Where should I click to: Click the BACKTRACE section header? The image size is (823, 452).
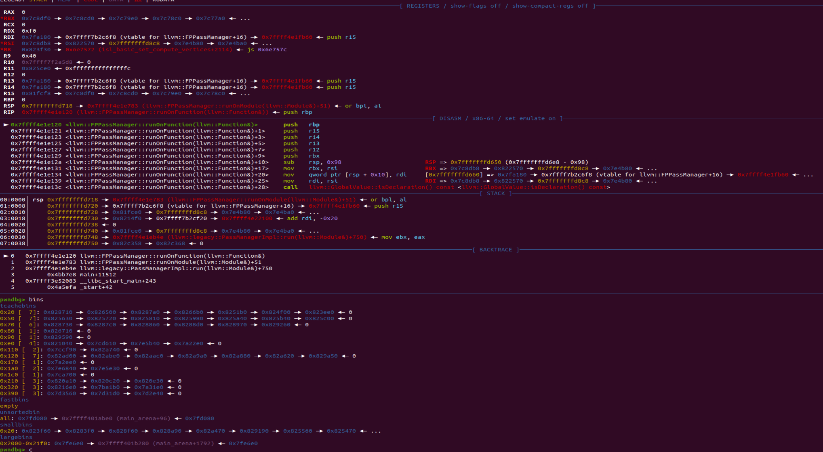(x=496, y=250)
